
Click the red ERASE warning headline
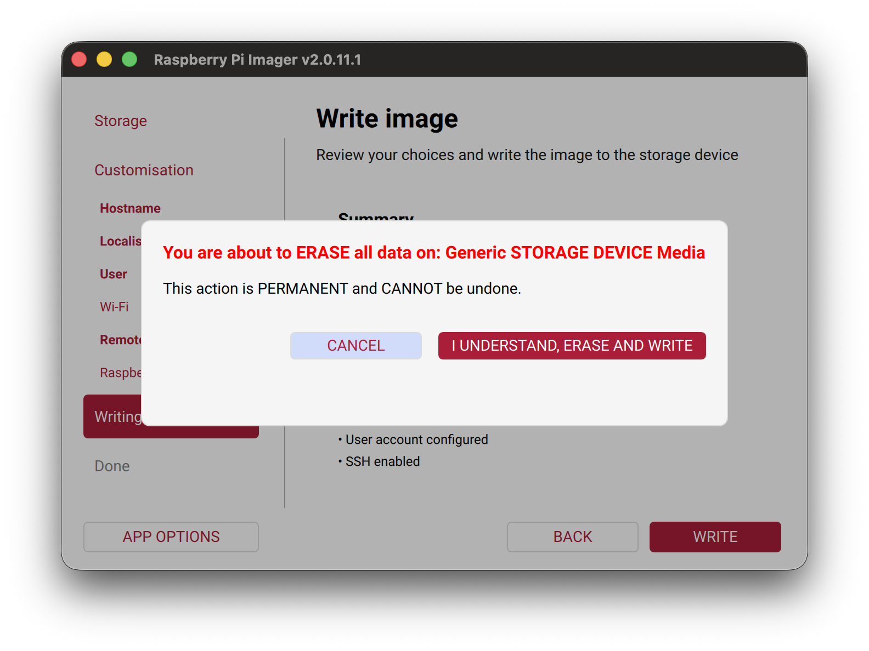pos(434,253)
